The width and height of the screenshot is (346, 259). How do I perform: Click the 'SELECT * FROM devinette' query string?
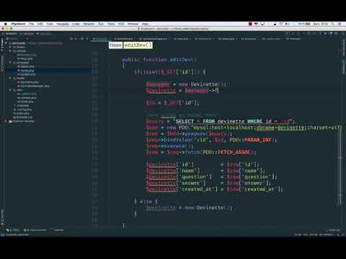234,122
